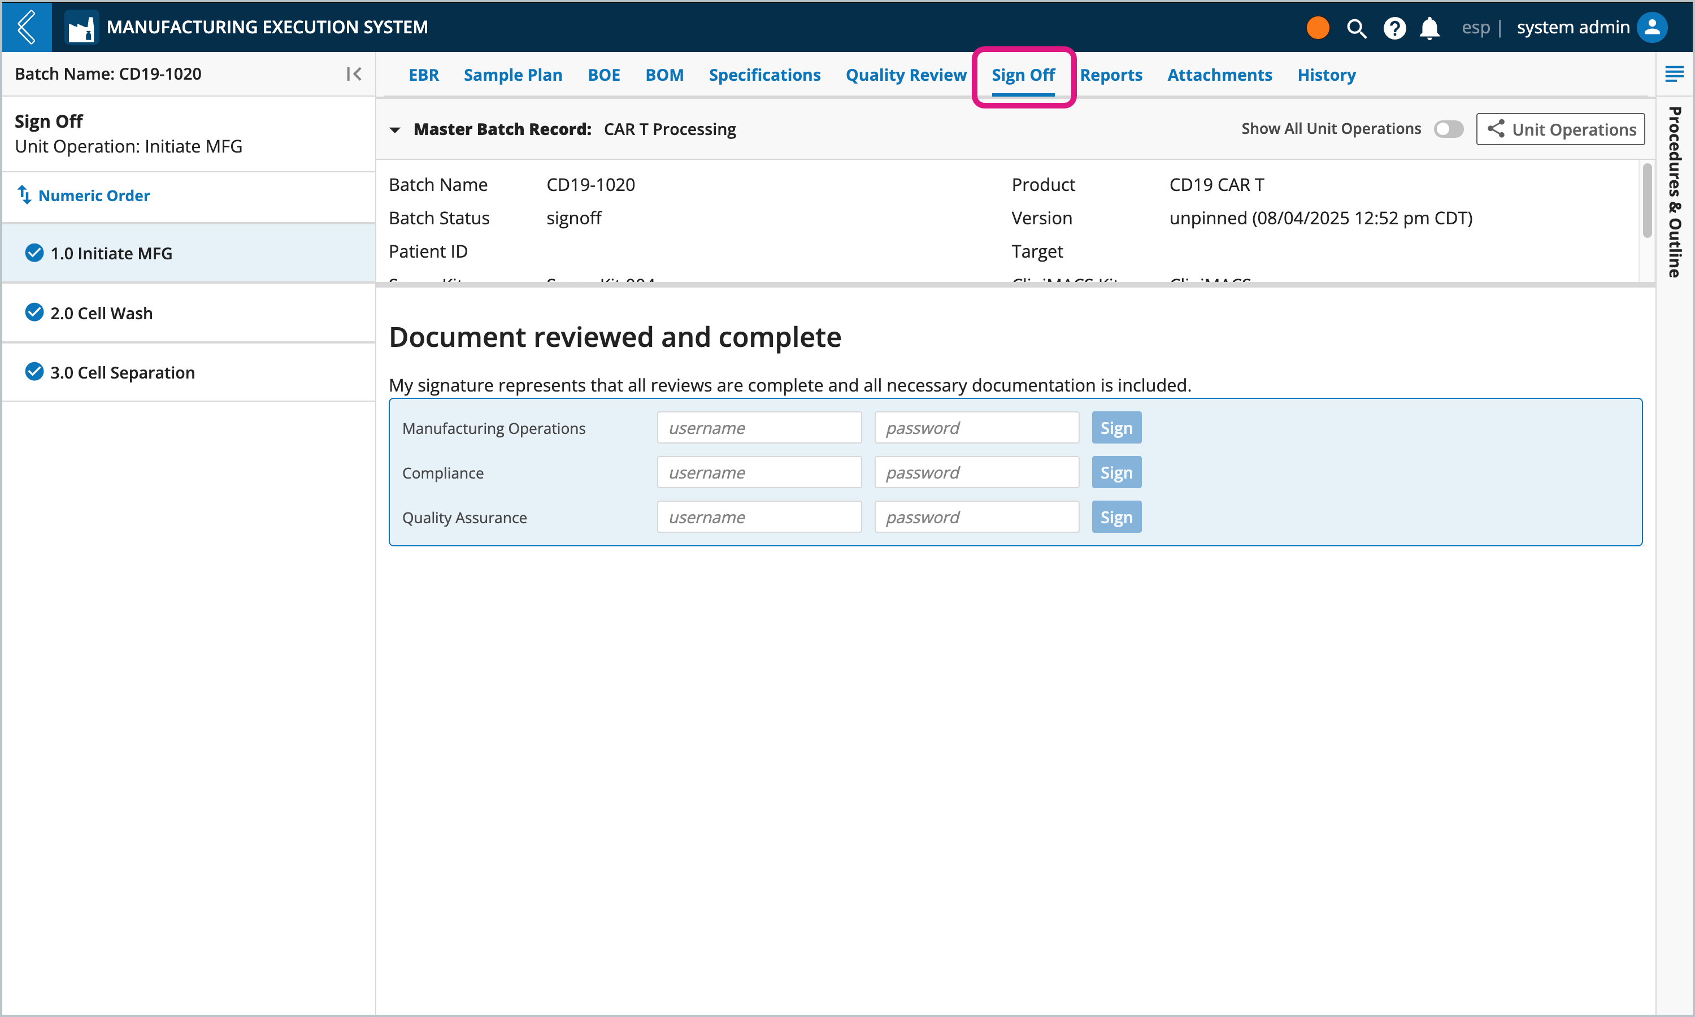The height and width of the screenshot is (1017, 1695).
Task: Click Sign for Quality Assurance
Action: tap(1116, 517)
